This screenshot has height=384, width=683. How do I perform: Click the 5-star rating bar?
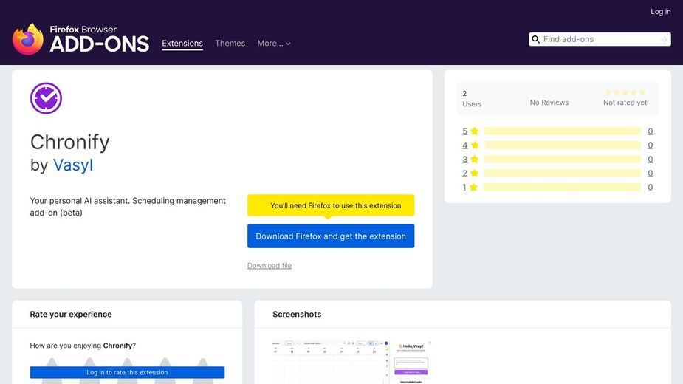[563, 131]
